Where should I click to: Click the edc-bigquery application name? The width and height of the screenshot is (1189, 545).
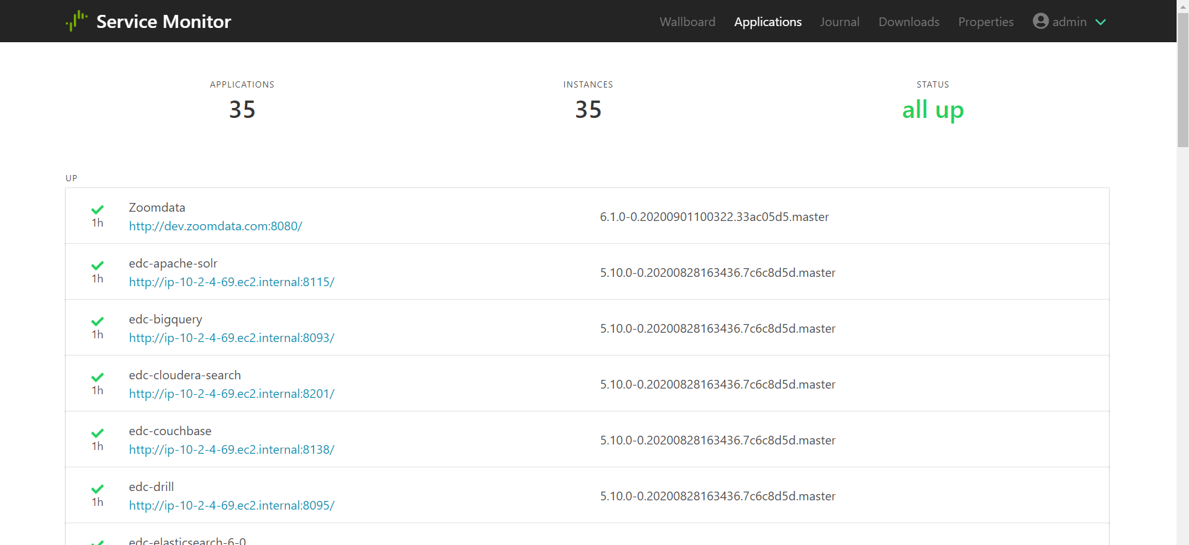click(x=166, y=319)
